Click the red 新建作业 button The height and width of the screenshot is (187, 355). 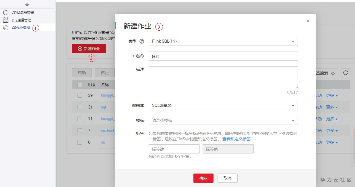click(89, 49)
